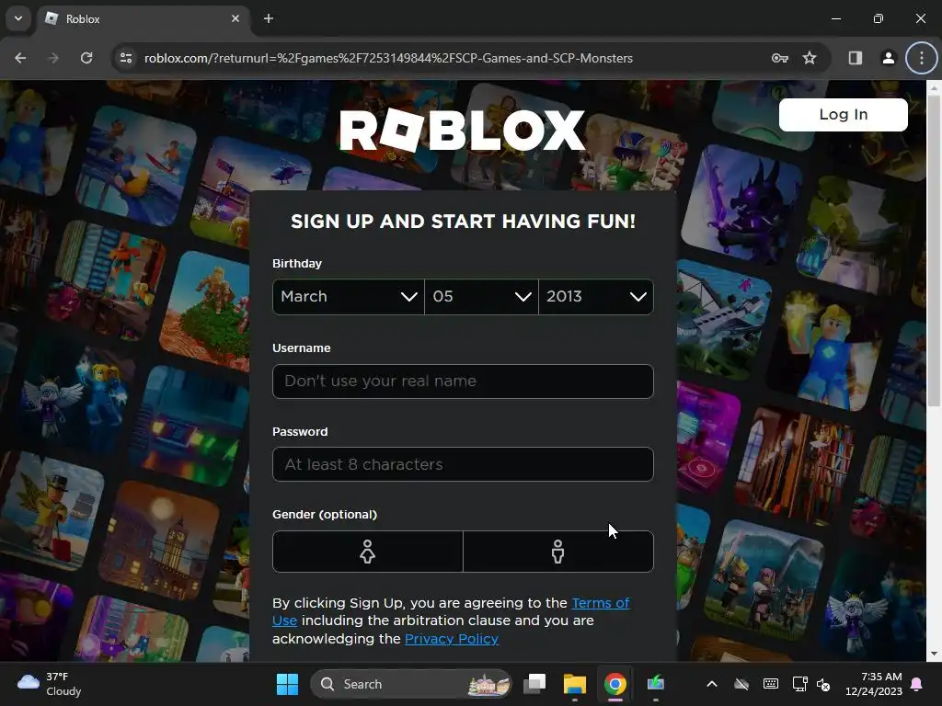942x706 pixels.
Task: Click the browser forward arrow
Action: [53, 58]
